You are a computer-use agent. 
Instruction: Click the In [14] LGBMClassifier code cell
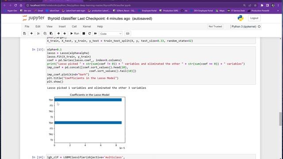point(151,157)
